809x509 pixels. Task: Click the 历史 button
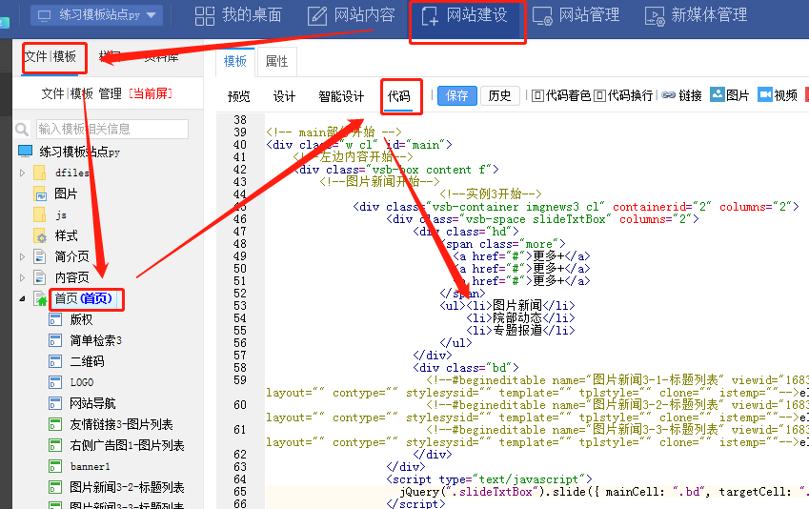point(499,95)
